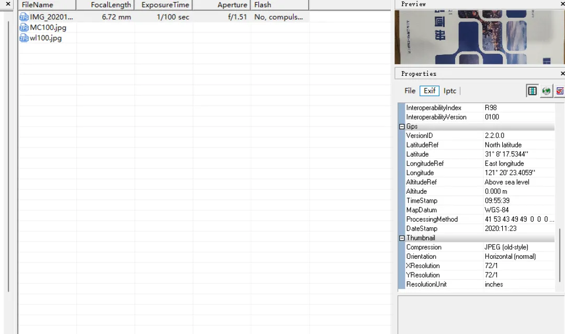Viewport: 565px width, 334px height.
Task: Select the ProcessingMethod property row
Action: pyautogui.click(x=480, y=219)
